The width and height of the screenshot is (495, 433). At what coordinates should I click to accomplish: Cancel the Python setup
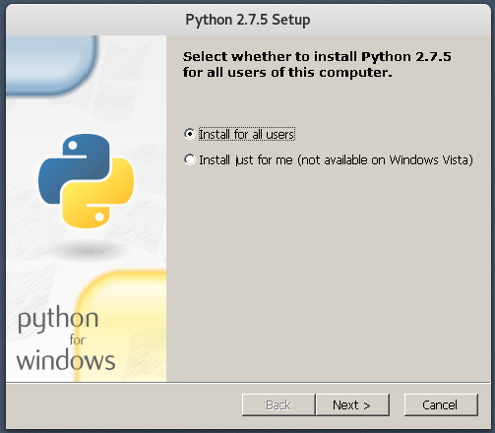point(441,405)
